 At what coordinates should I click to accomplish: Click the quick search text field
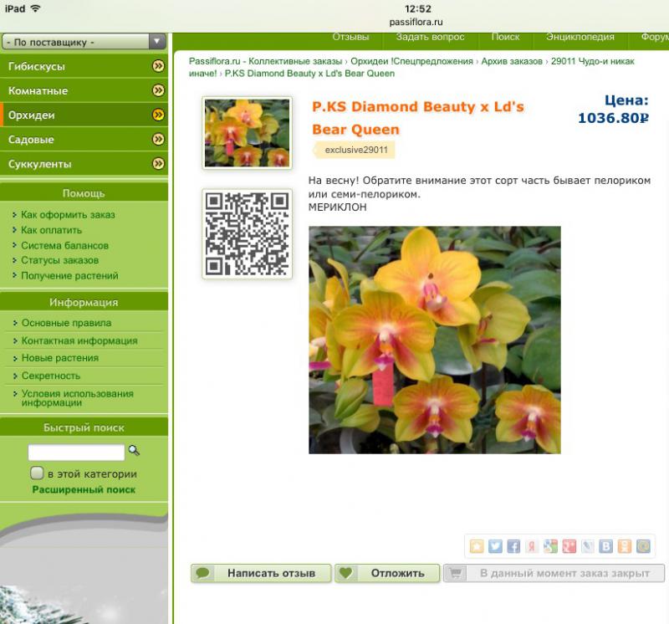[76, 453]
